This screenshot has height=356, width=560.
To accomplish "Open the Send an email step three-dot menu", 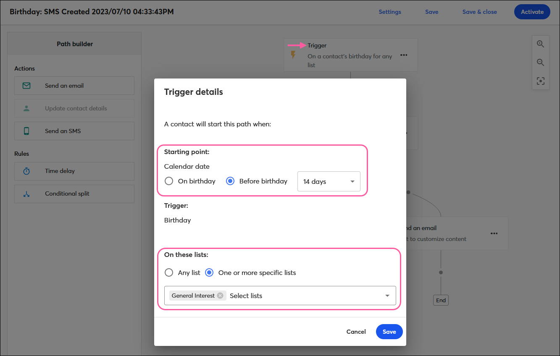I will click(x=494, y=233).
